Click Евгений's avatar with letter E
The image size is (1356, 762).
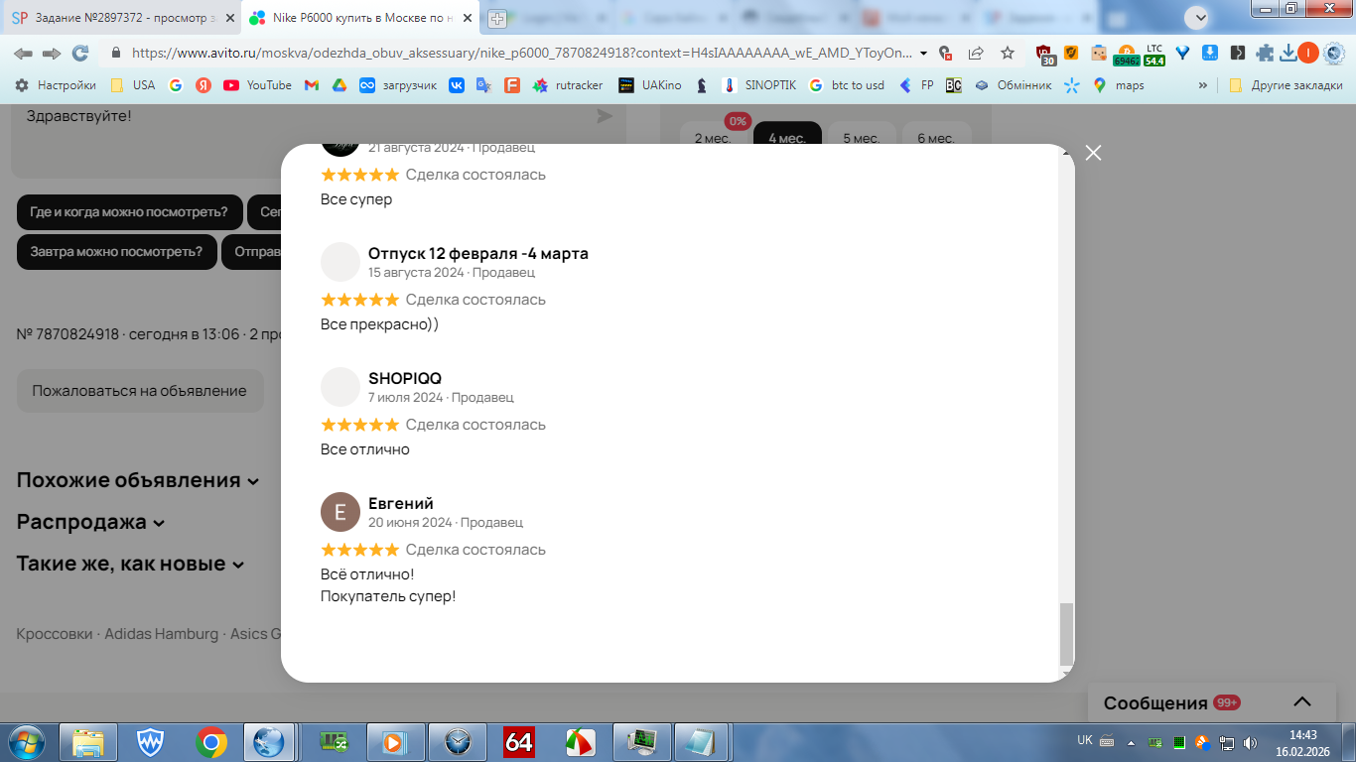coord(340,512)
